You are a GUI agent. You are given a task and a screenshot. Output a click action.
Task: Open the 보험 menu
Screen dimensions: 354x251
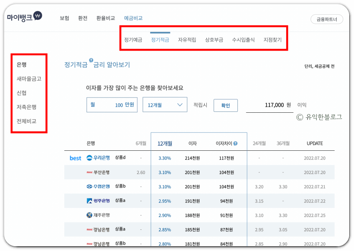(x=64, y=18)
